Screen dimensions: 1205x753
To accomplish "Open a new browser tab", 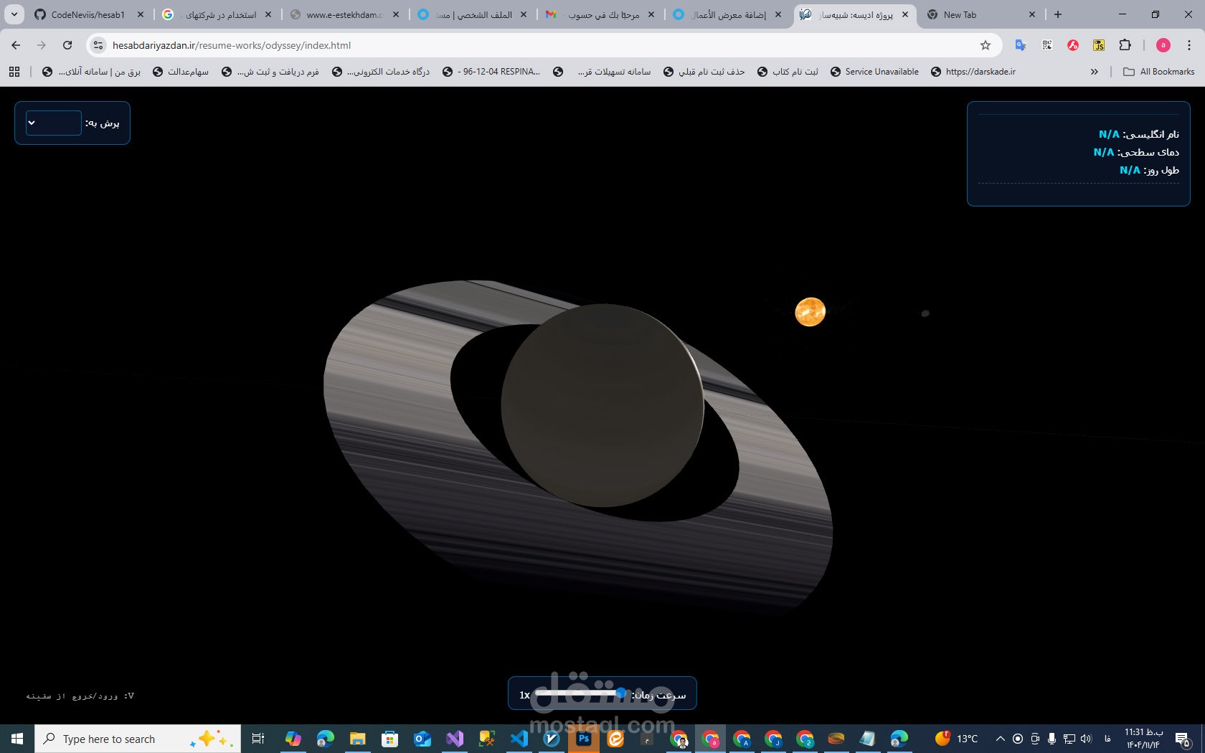I will pyautogui.click(x=1058, y=14).
